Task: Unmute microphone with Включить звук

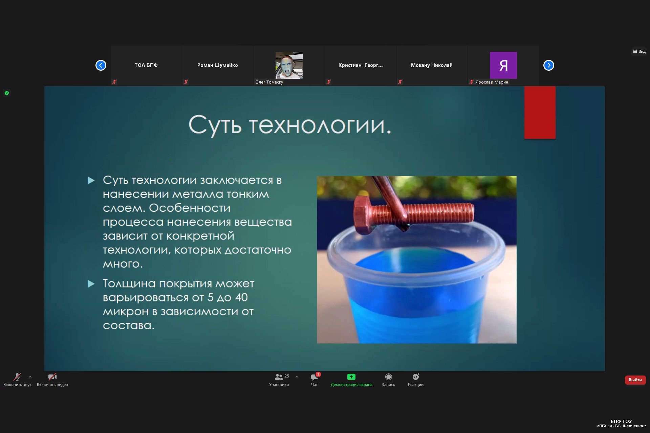Action: (17, 380)
